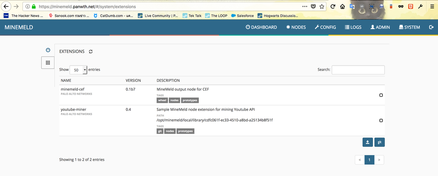
Task: Refresh the Extensions list
Action: click(91, 52)
